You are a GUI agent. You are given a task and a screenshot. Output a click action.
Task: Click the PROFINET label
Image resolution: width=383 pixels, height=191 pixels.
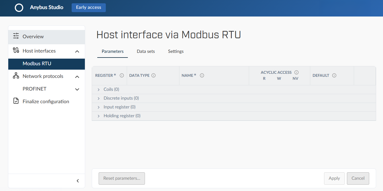coord(34,89)
